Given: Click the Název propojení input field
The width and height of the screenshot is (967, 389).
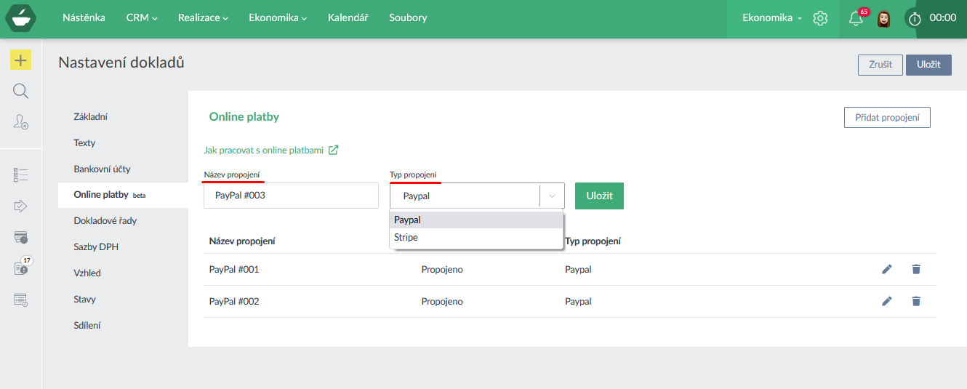Looking at the screenshot, I should (291, 196).
